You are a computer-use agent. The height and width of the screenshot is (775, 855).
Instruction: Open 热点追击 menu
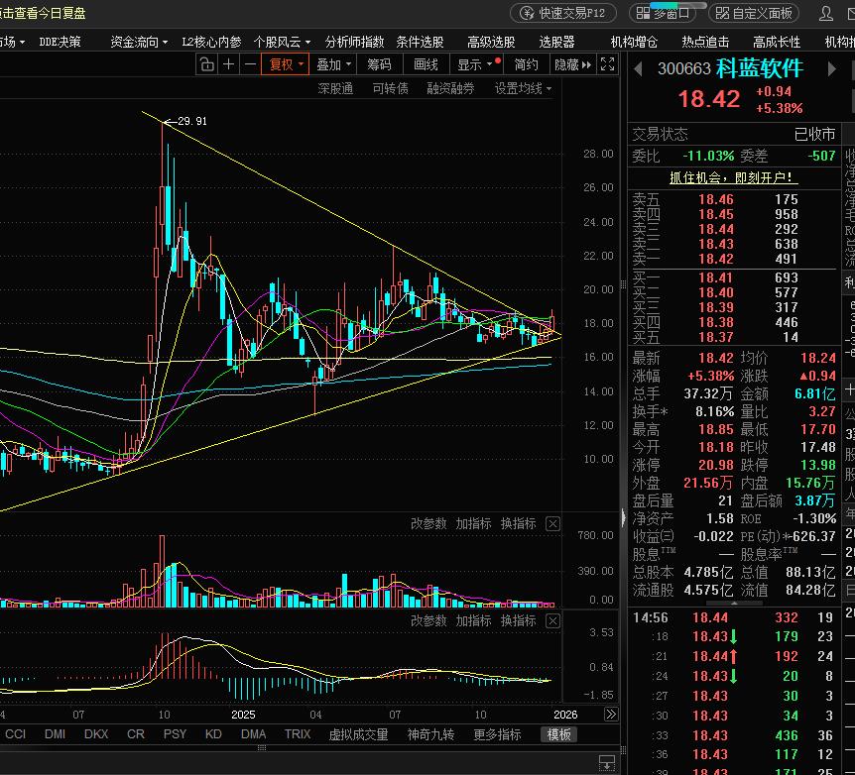pos(705,42)
